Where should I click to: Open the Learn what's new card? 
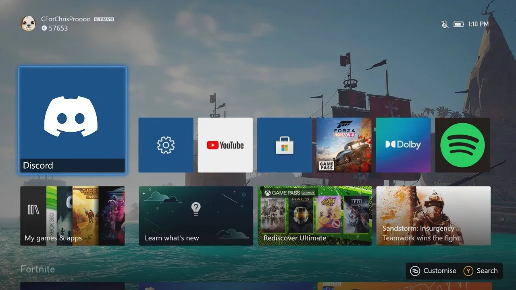[196, 216]
